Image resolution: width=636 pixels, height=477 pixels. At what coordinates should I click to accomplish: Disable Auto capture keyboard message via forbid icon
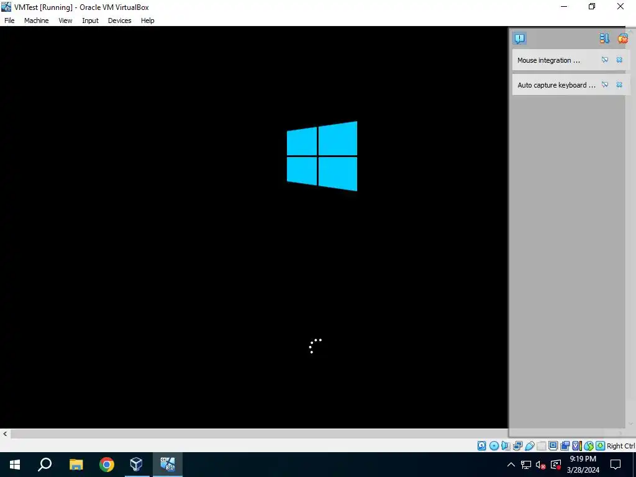point(605,84)
